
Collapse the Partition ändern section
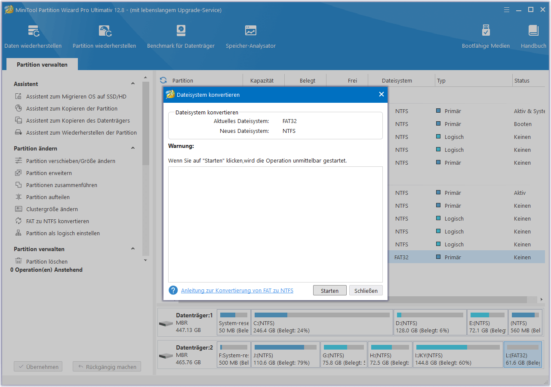[x=133, y=148]
